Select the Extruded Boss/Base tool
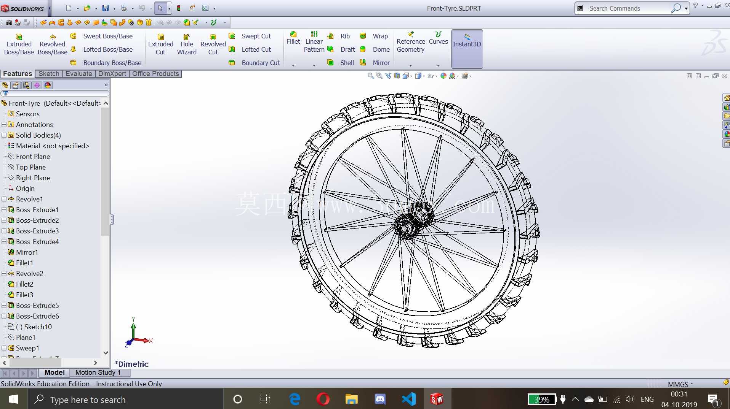 (x=19, y=44)
